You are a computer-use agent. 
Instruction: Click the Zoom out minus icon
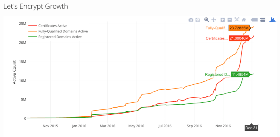click(x=230, y=20)
